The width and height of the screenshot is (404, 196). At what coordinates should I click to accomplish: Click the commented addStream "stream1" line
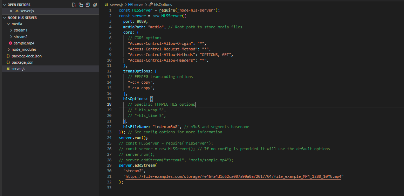coord(176,160)
